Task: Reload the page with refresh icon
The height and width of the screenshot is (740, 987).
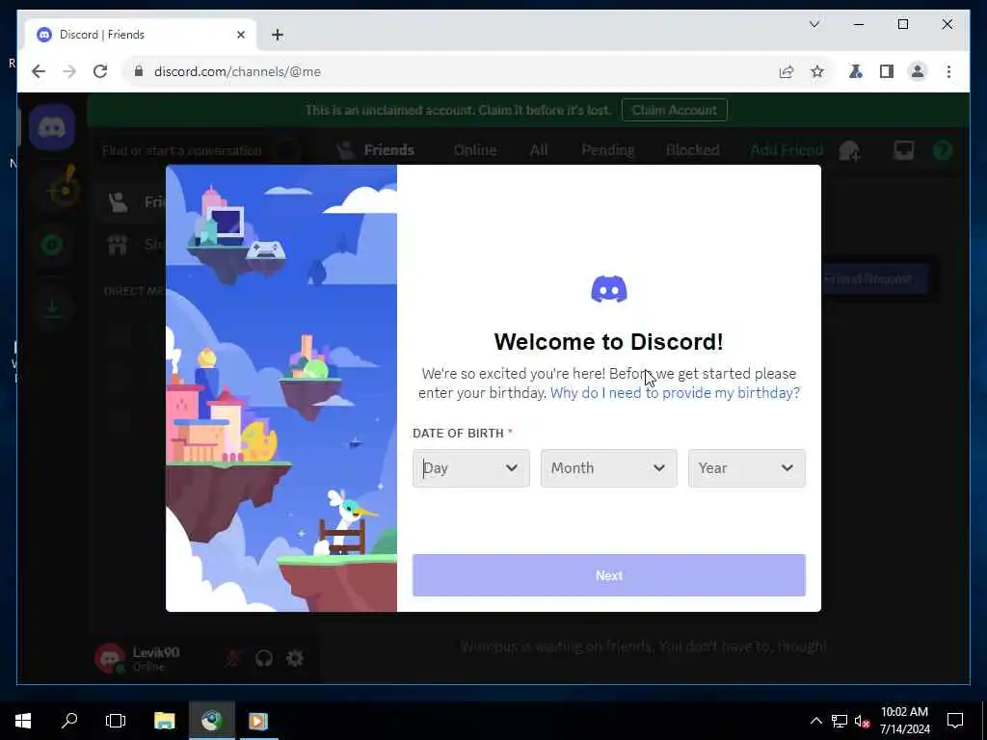Action: click(100, 71)
